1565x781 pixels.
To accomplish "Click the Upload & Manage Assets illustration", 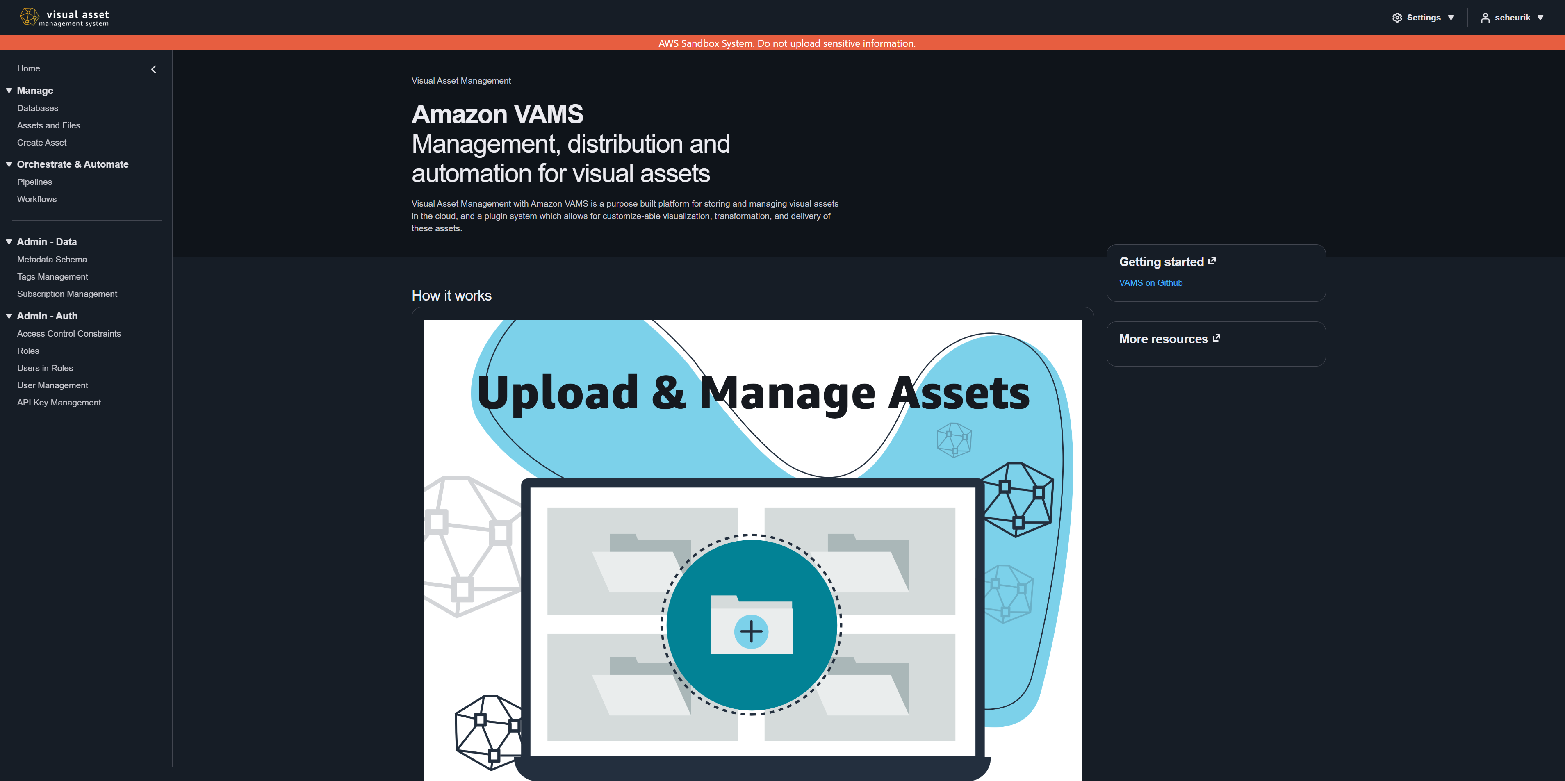I will click(x=753, y=550).
